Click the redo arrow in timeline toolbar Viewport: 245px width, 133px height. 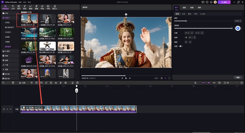pos(8,83)
